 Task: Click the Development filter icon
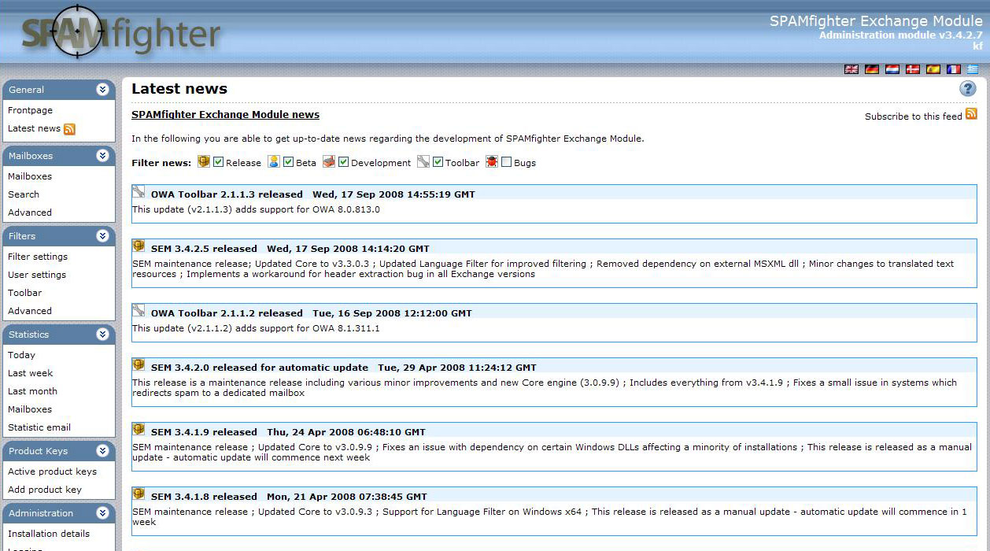coord(329,161)
